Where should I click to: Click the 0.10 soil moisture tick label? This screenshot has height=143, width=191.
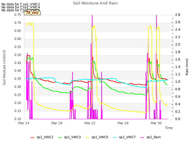coord(18,119)
